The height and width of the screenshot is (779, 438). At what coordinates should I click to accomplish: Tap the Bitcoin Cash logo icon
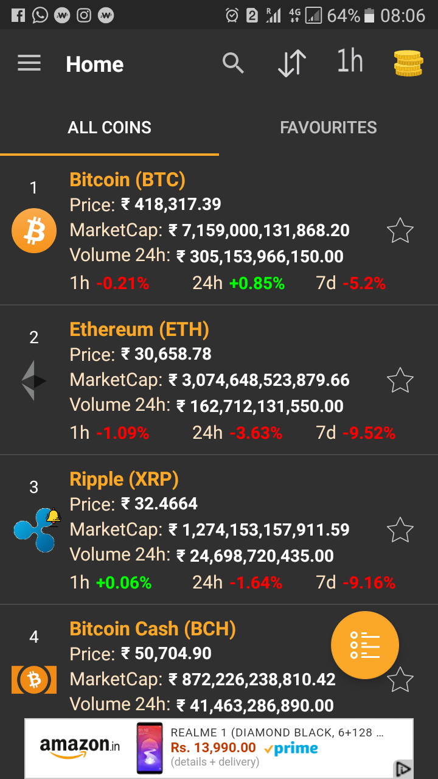34,679
